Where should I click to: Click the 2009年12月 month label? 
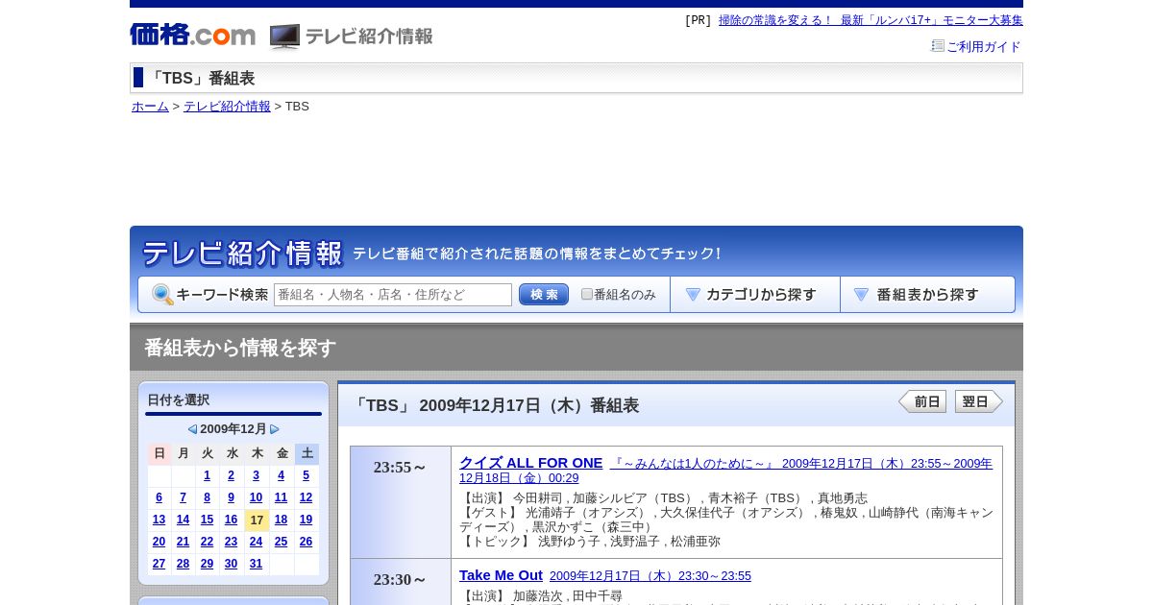(233, 429)
